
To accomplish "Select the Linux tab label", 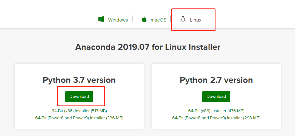I will coord(196,20).
